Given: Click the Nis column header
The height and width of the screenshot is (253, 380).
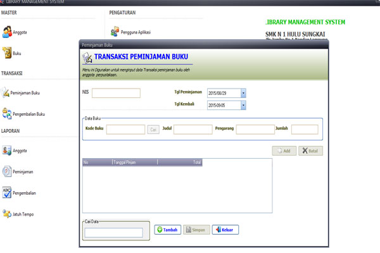Looking at the screenshot, I should click(98, 162).
